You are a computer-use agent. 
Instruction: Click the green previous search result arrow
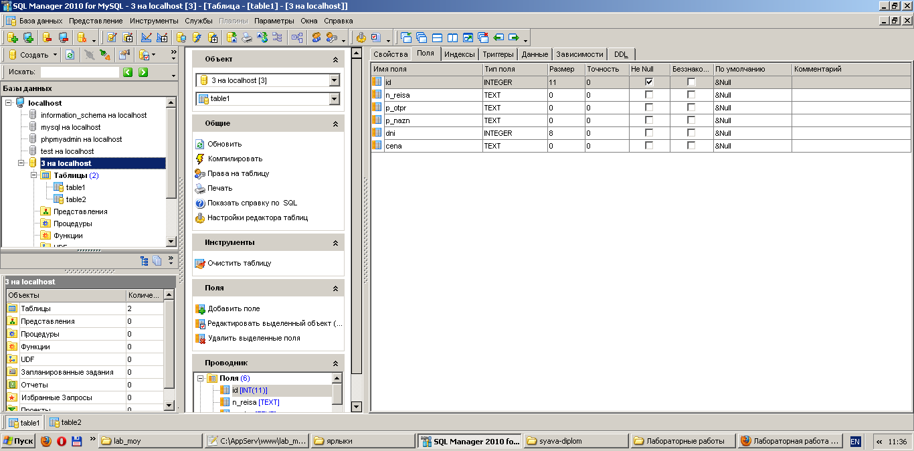(x=128, y=72)
